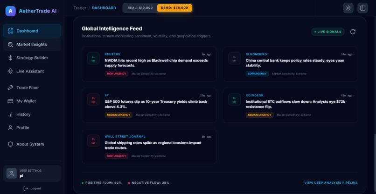Viewport: 376px width, 194px height.
Task: Click the Profile person icon
Action: click(x=10, y=128)
